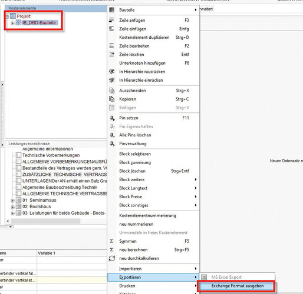
Task: Expand the 01 Seminarhaus node
Action: [x=12, y=201]
